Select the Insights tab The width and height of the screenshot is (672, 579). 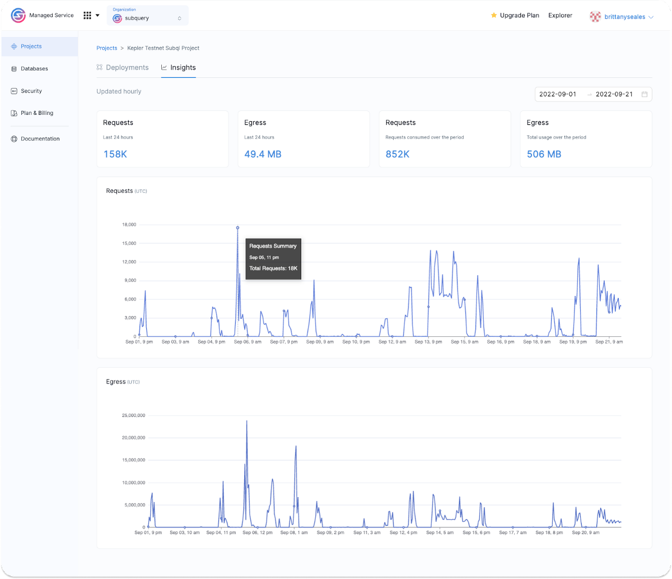179,67
